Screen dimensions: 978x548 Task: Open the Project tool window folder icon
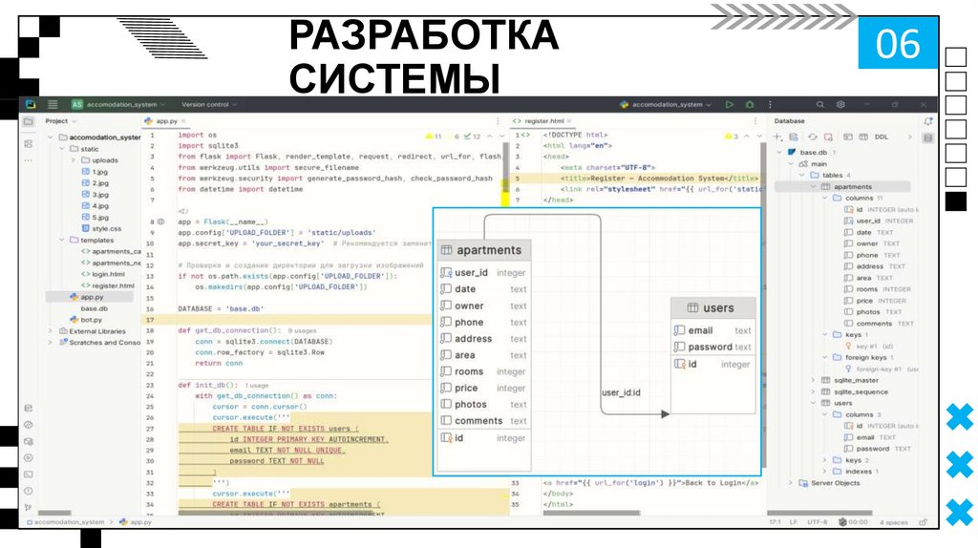click(x=28, y=121)
